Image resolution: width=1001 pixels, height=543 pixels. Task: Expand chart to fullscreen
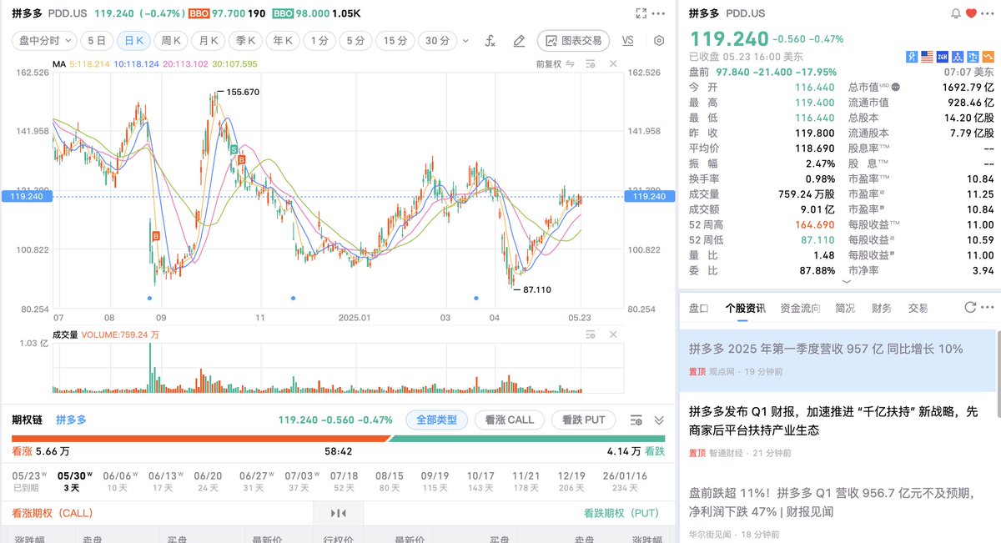(641, 13)
